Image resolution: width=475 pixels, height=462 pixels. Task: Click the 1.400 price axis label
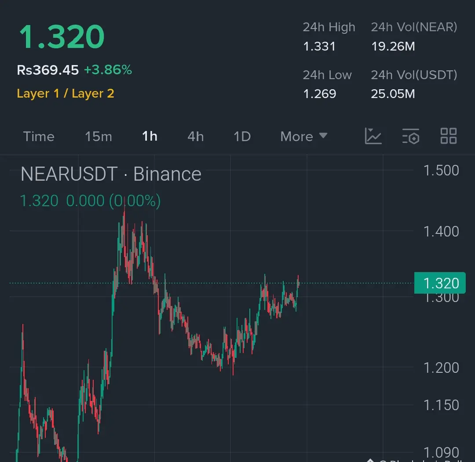[x=441, y=232]
